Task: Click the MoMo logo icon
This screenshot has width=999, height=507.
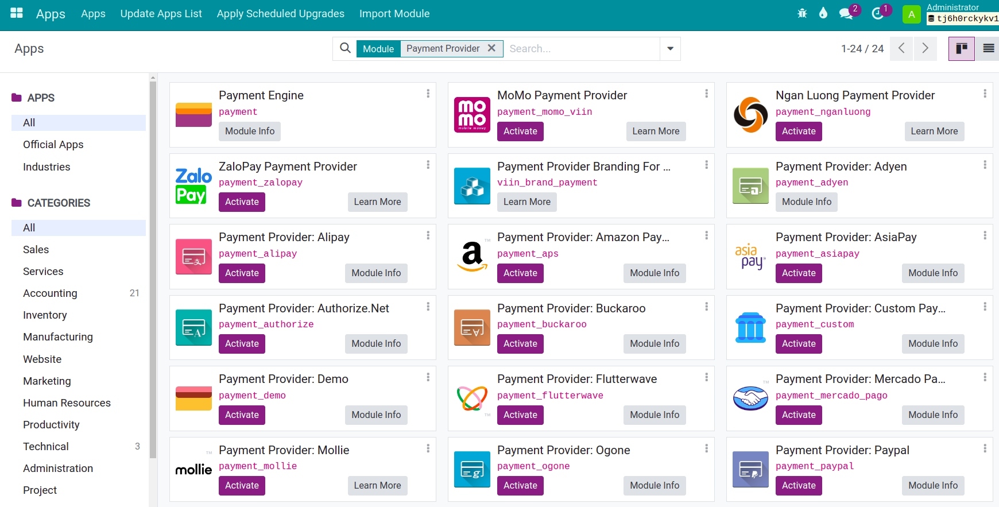Action: point(472,115)
